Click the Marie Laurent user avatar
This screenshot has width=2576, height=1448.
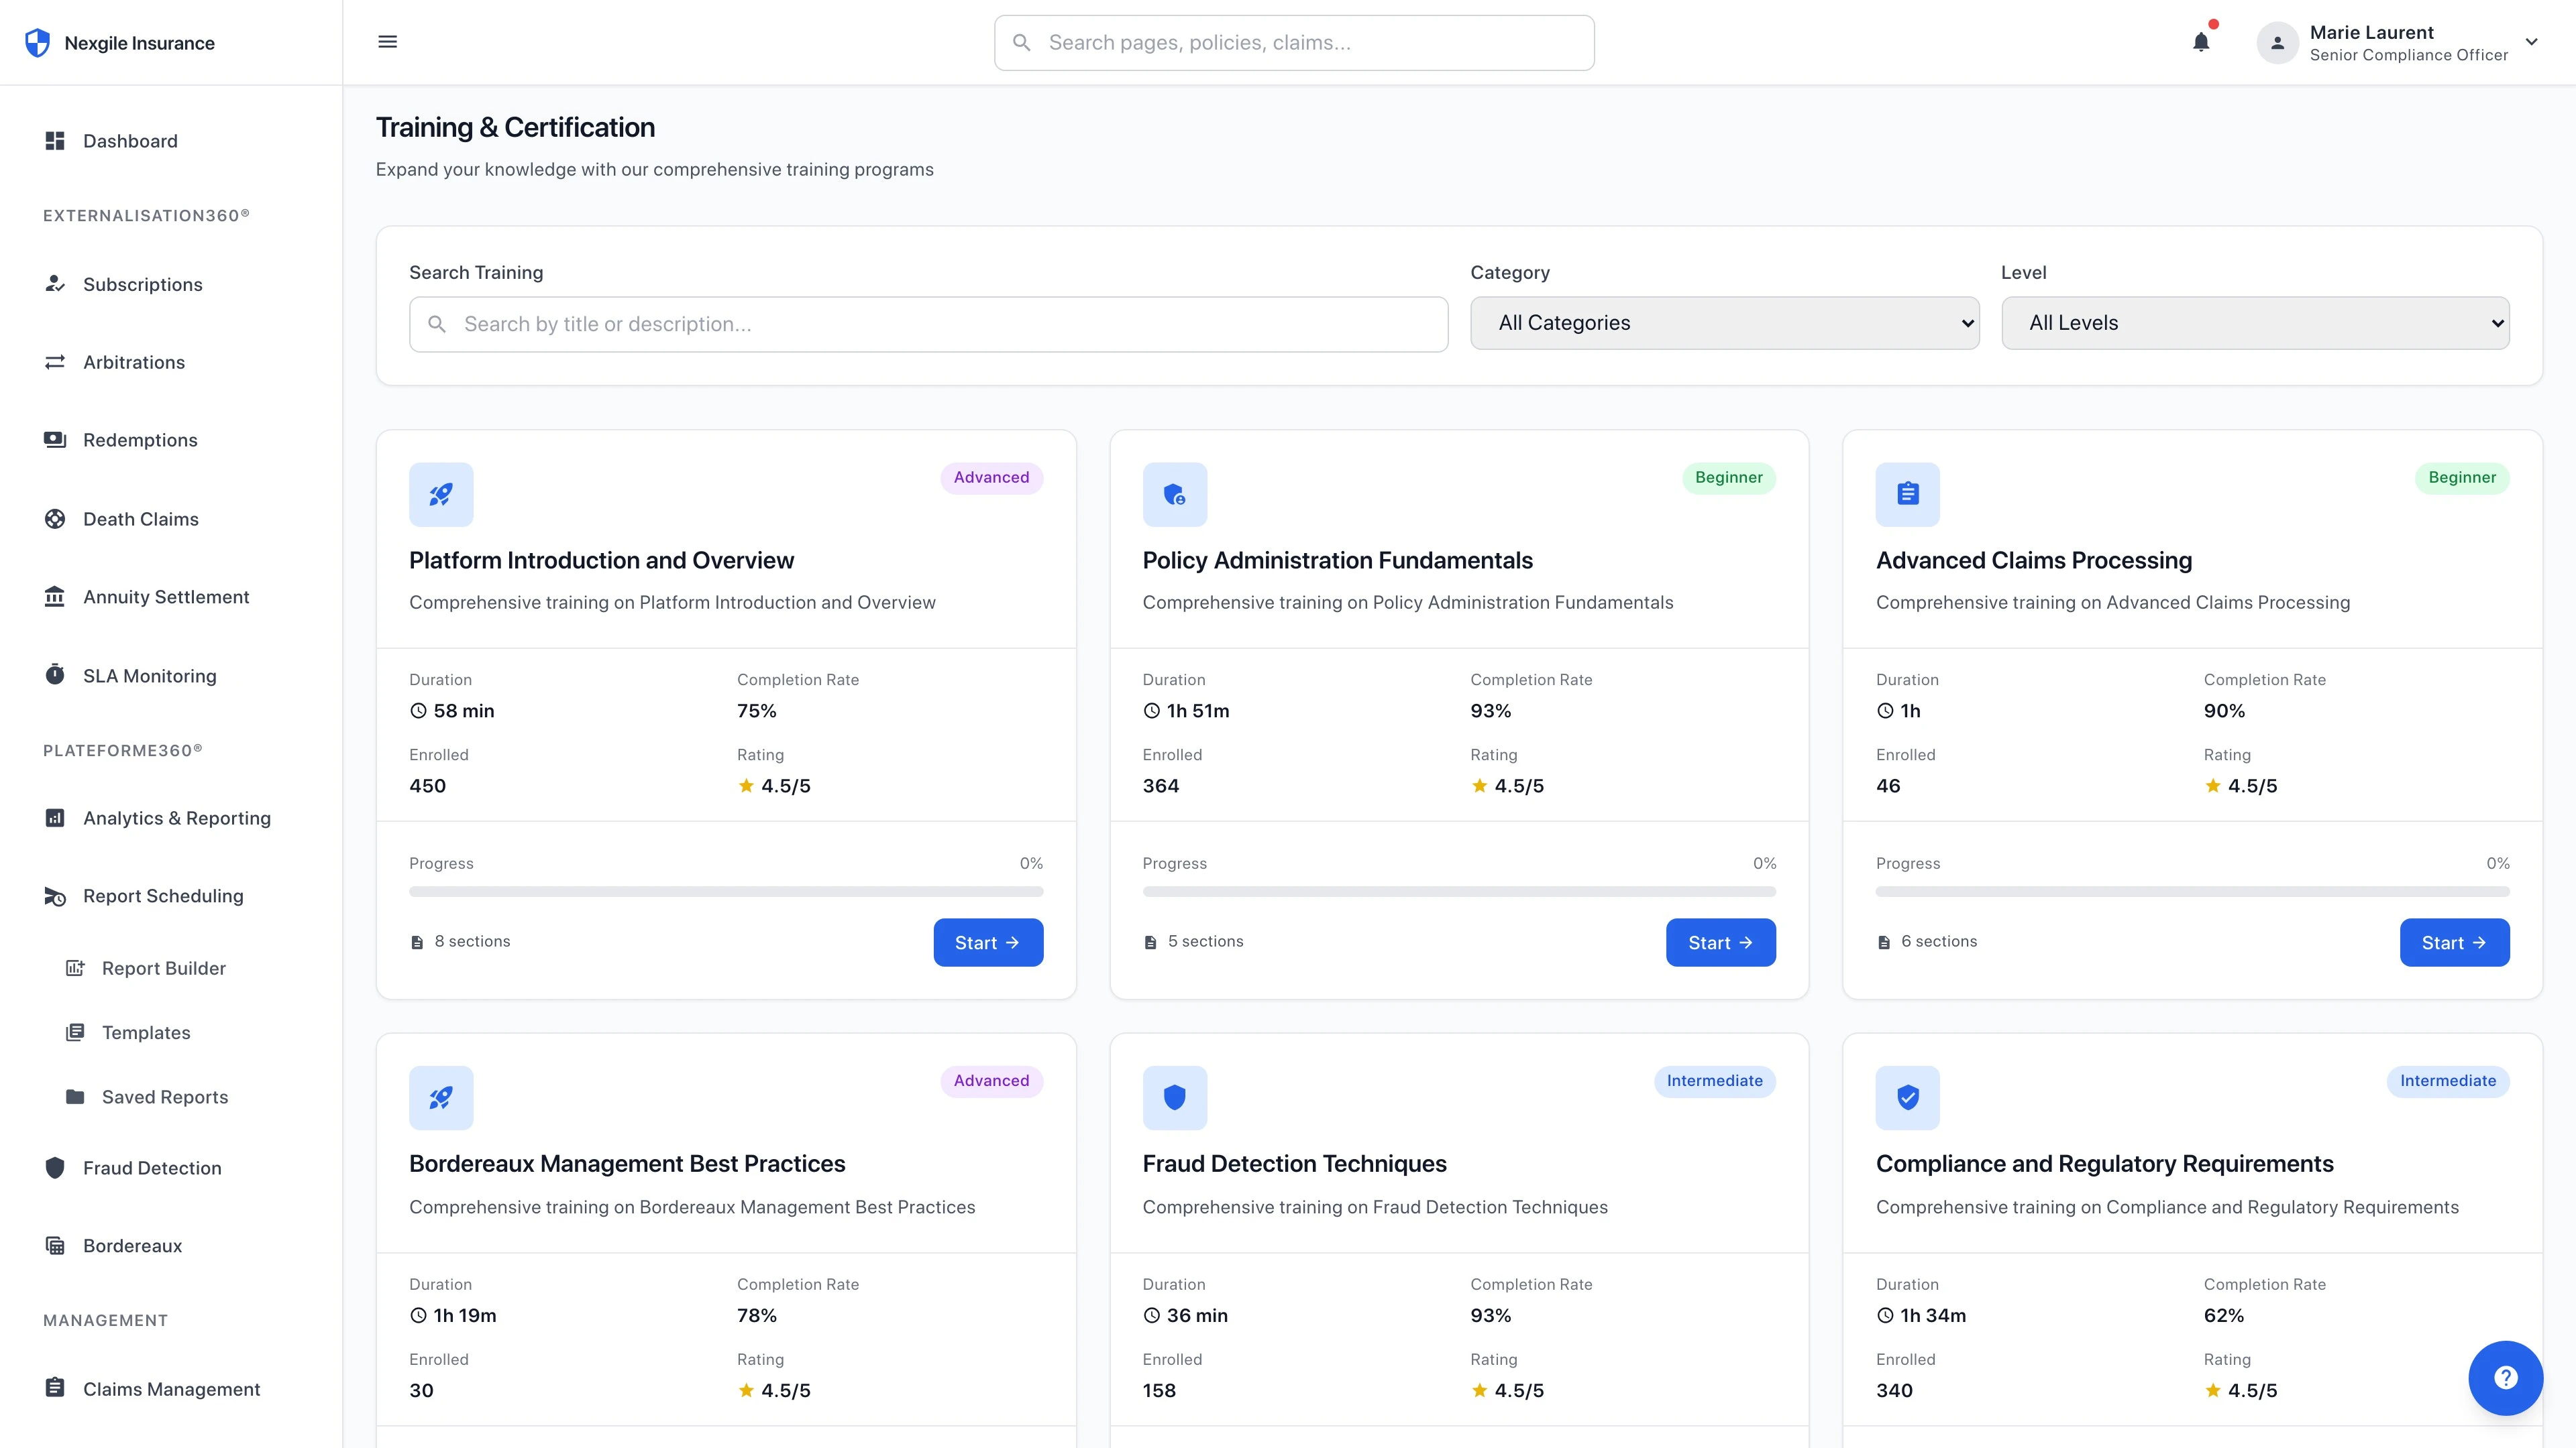[2277, 43]
